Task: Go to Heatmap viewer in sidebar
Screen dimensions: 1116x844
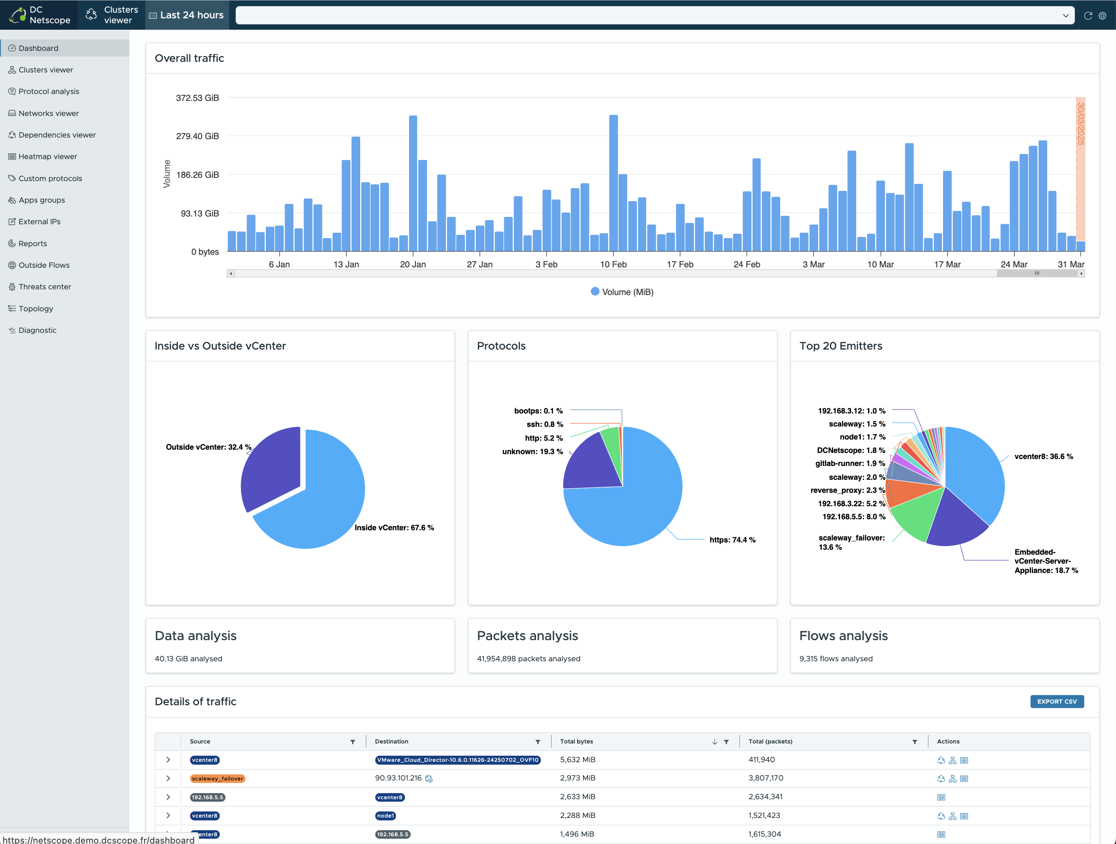Action: [48, 156]
